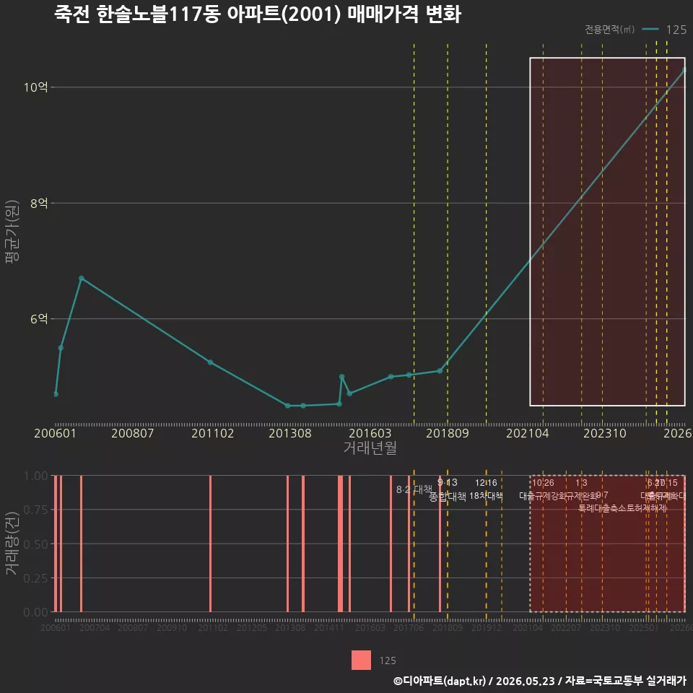Click the 8·2 대책 annotation
Viewport: 693px width, 693px height.
[414, 489]
